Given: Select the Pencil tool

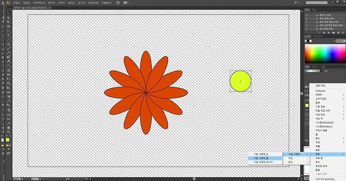Looking at the screenshot, I should tap(9, 53).
